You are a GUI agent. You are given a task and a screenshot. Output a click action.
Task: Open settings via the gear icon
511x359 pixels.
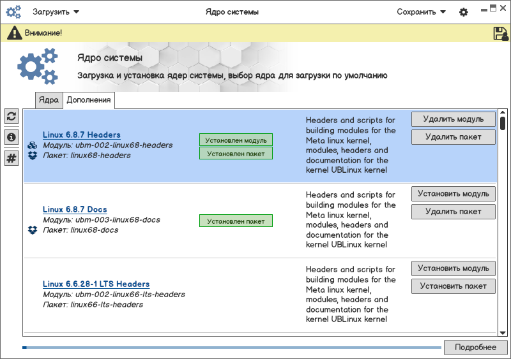464,12
